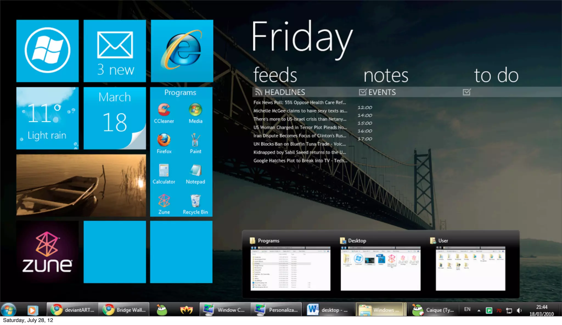Viewport: 562px width, 325px height.
Task: Click the Windows logo tile
Action: click(47, 51)
